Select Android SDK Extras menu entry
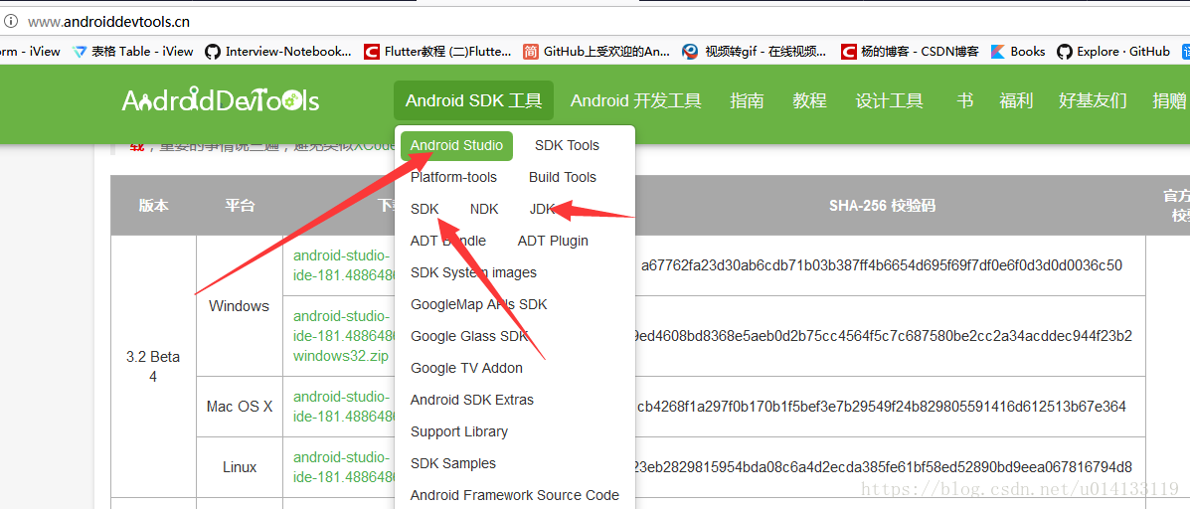The height and width of the screenshot is (509, 1190). (x=472, y=401)
